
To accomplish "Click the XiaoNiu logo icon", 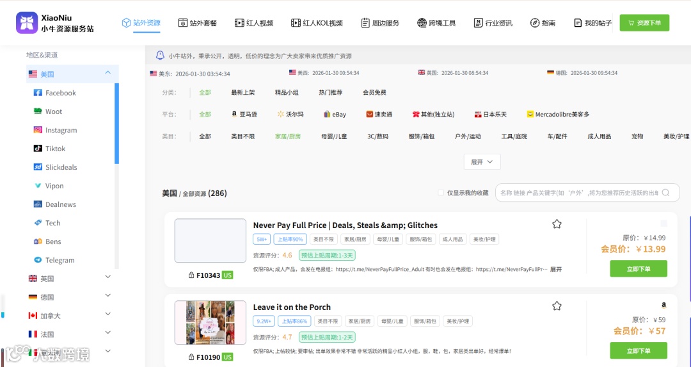I will (27, 23).
